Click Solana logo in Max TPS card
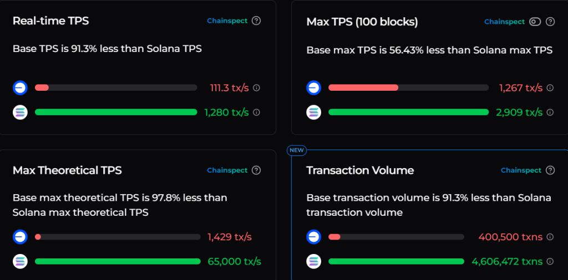Viewport: 568px width, 280px height. pyautogui.click(x=314, y=112)
